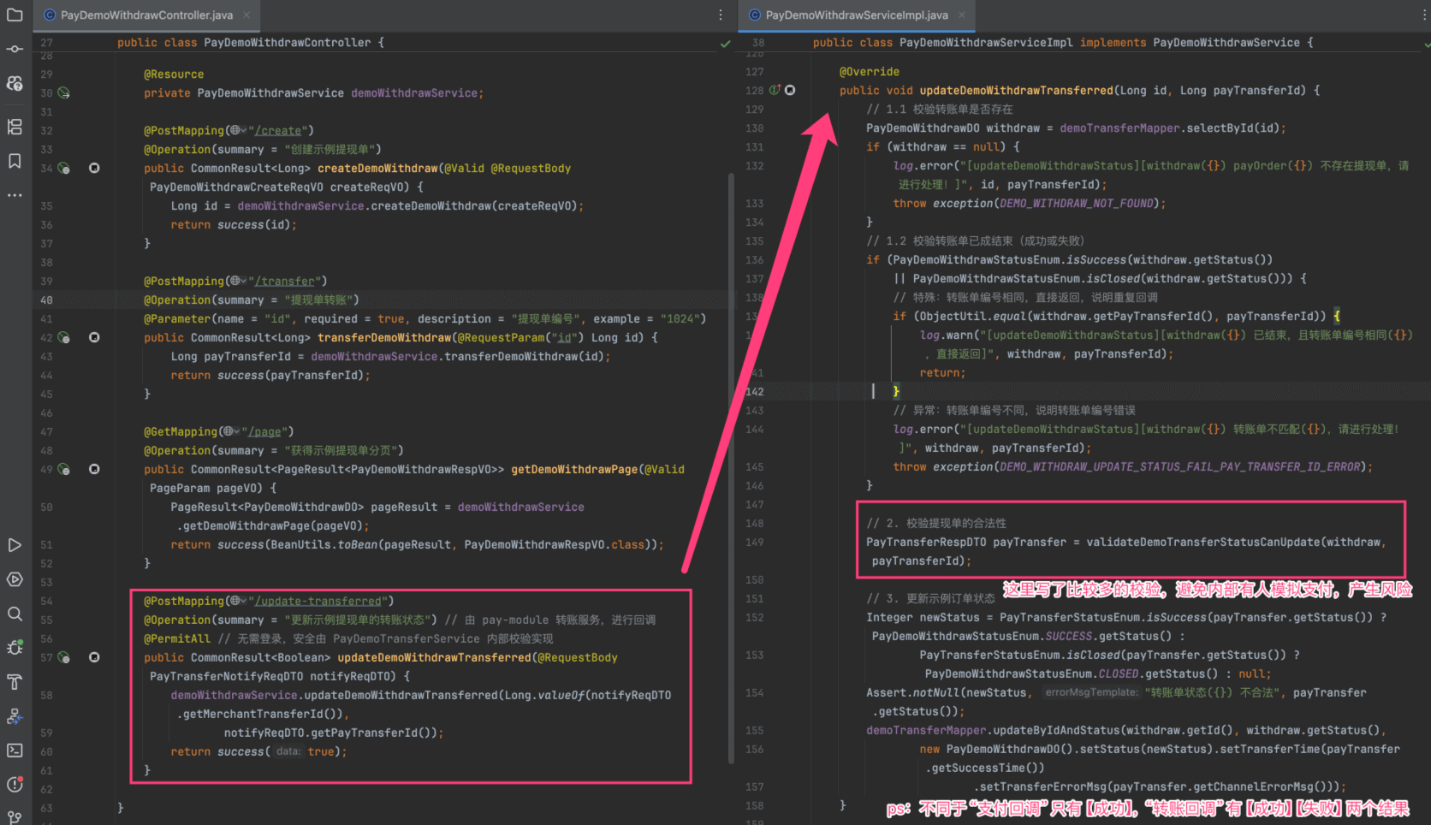
Task: Expand the globe dropdown beside "/create" mapping
Action: pos(238,131)
